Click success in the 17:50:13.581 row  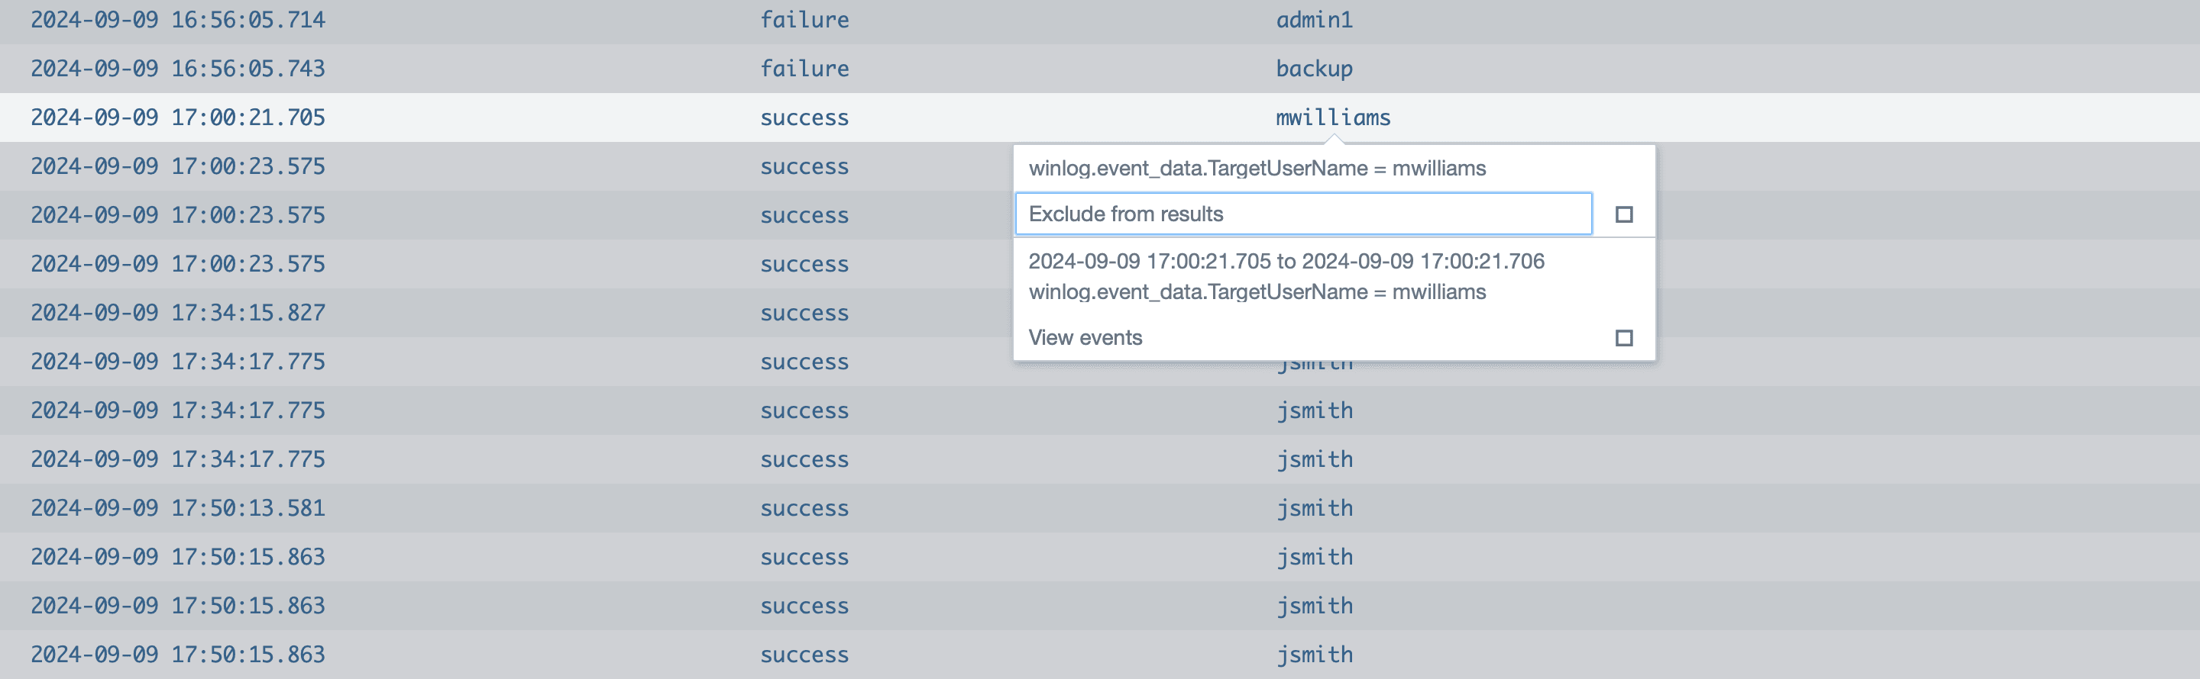coord(804,508)
